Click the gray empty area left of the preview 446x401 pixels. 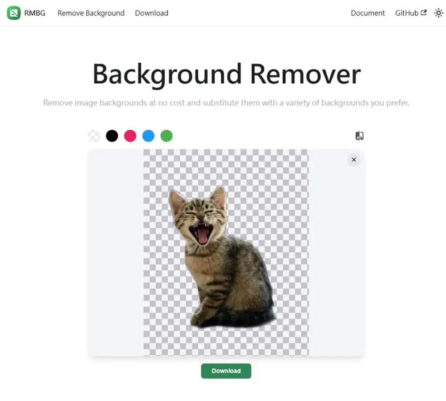[116, 253]
